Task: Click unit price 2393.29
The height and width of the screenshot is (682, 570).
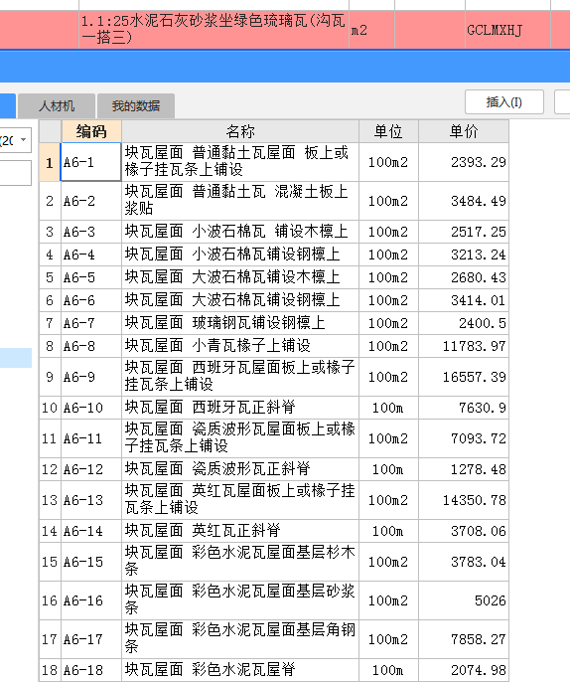Action: [464, 162]
